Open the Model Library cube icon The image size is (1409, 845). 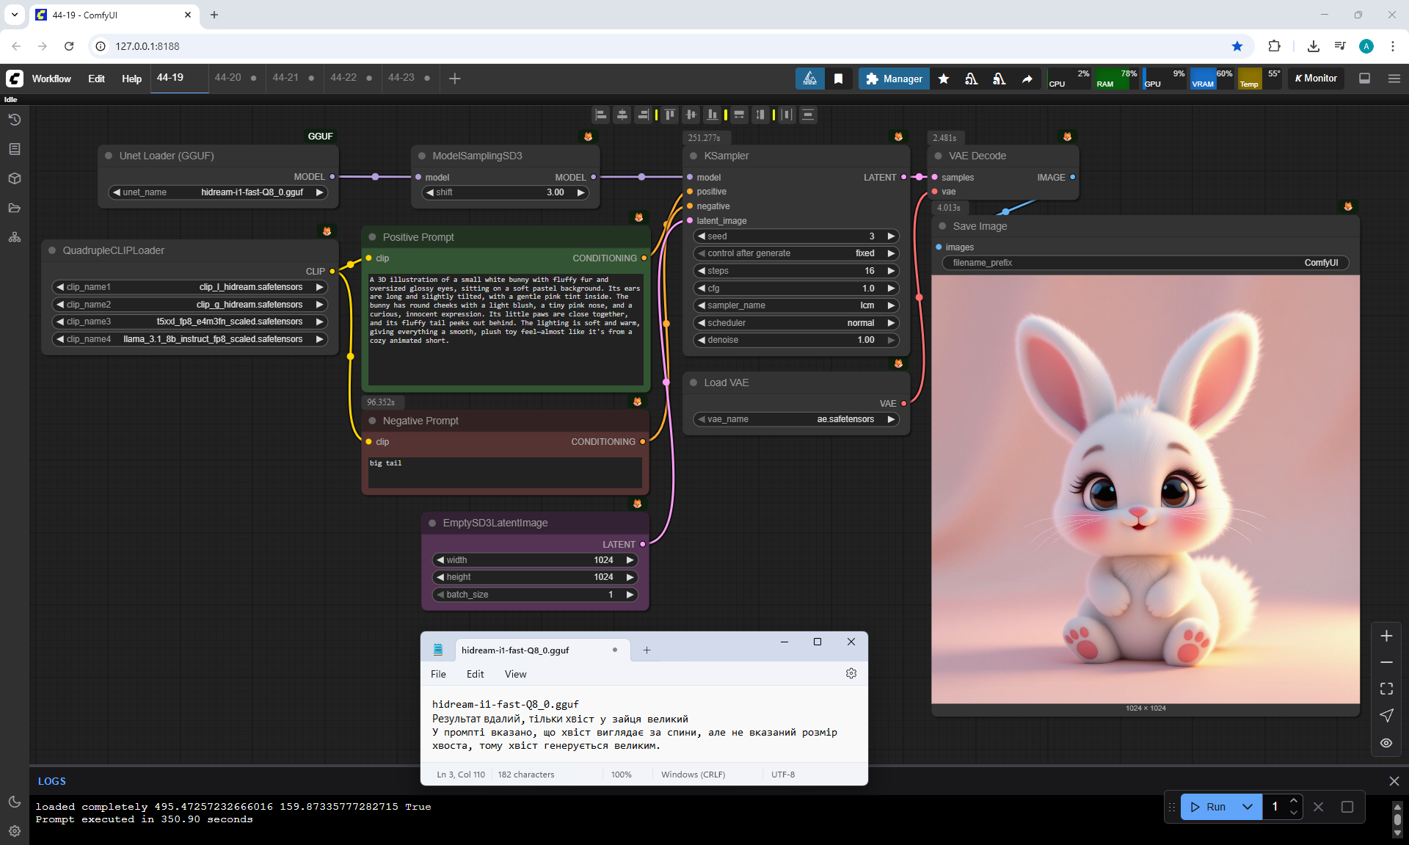pyautogui.click(x=14, y=178)
